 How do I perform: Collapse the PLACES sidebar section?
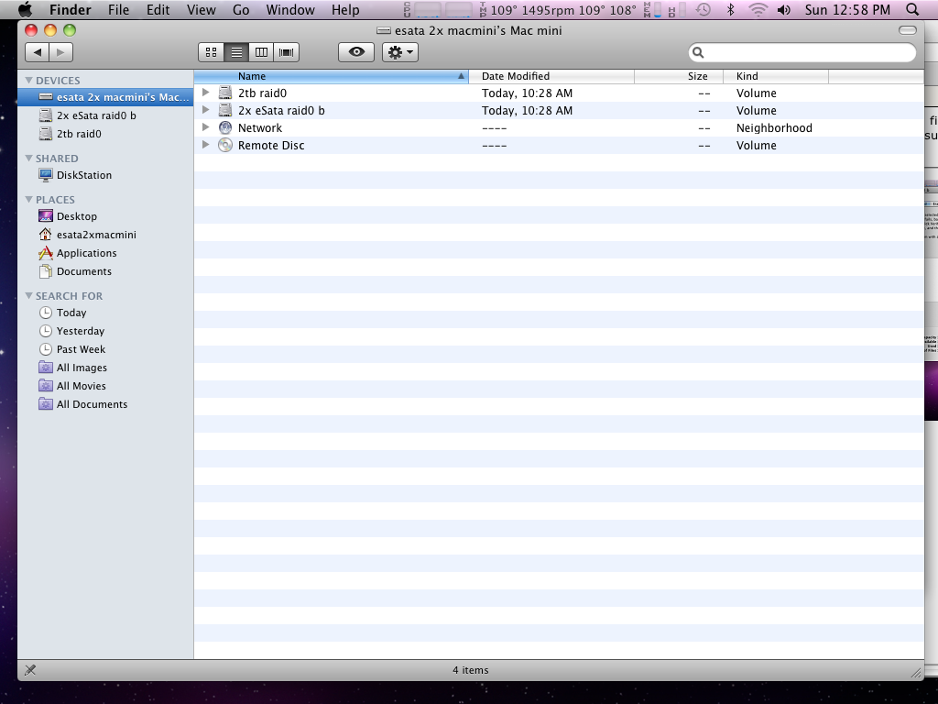(28, 199)
